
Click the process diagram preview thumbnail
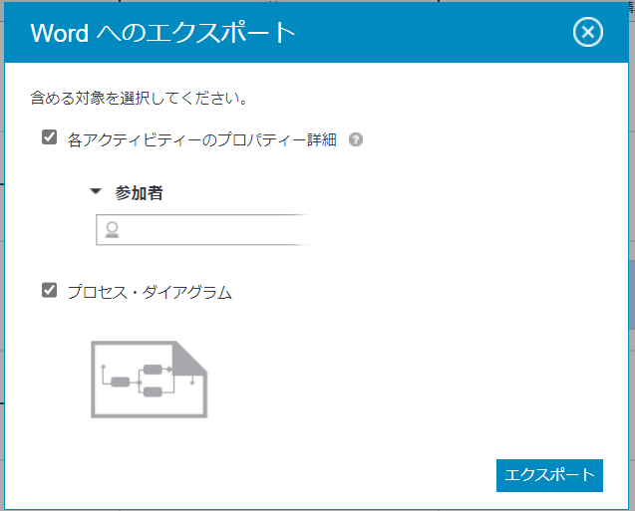click(x=150, y=380)
